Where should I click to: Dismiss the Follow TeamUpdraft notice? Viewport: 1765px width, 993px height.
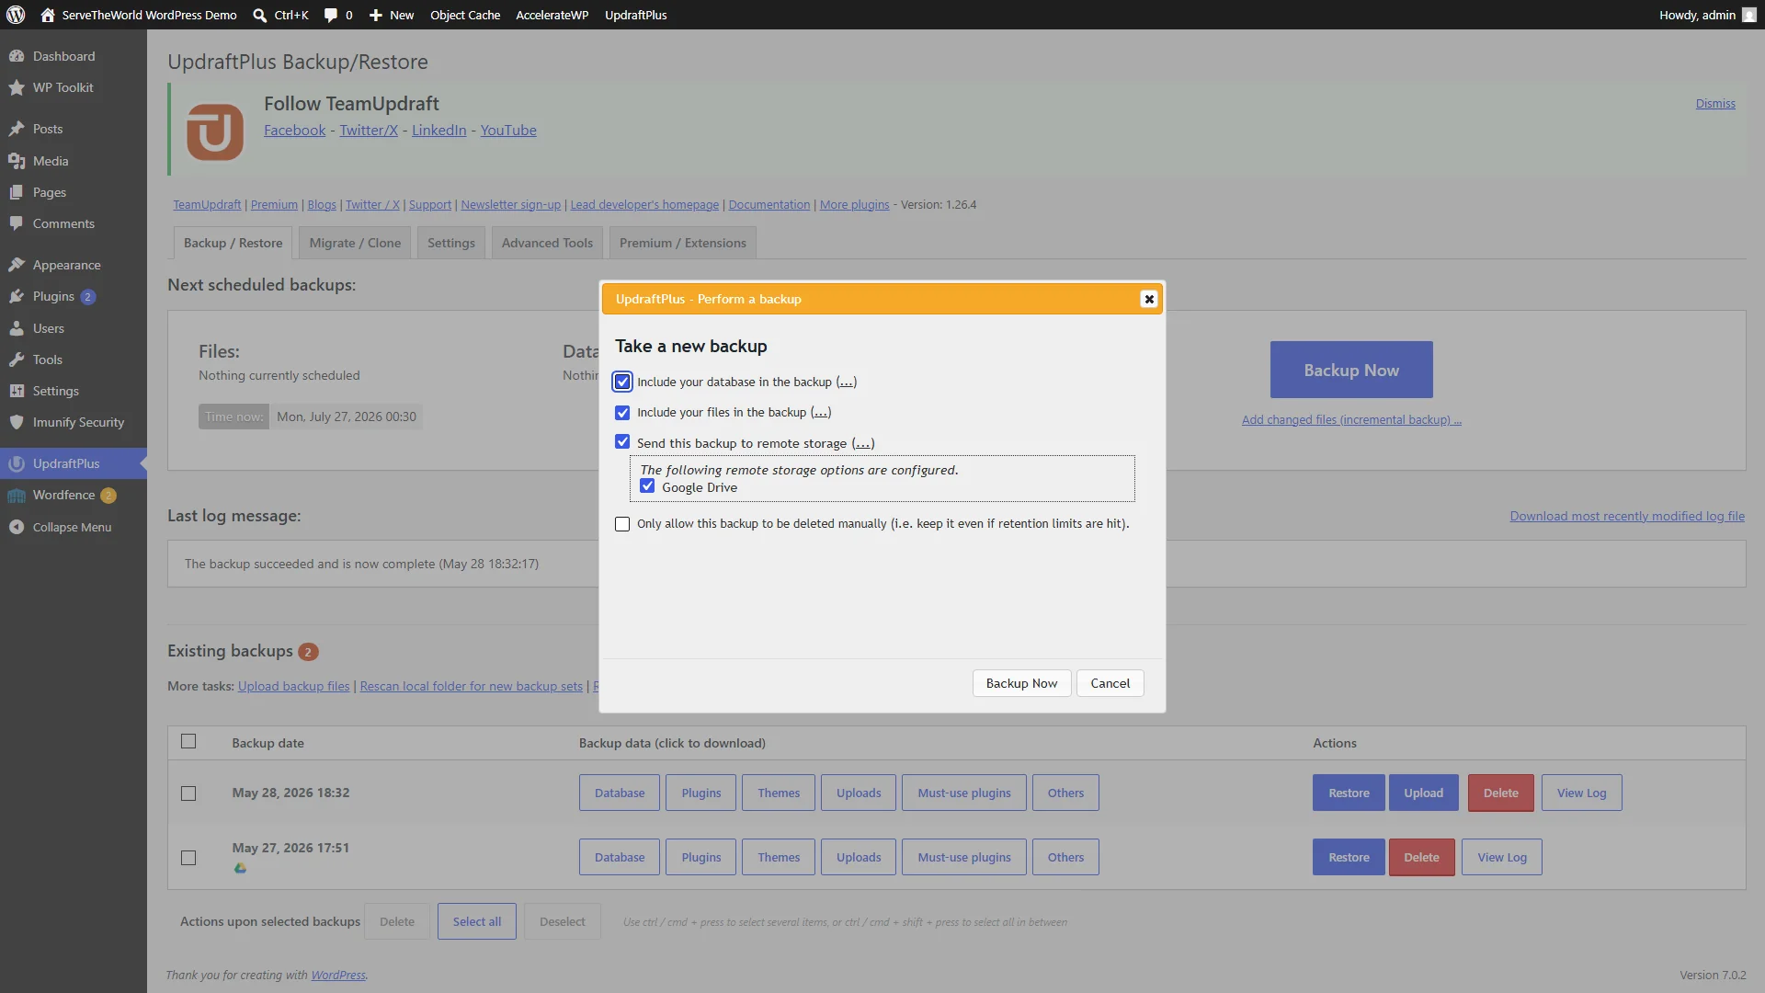[x=1715, y=104]
